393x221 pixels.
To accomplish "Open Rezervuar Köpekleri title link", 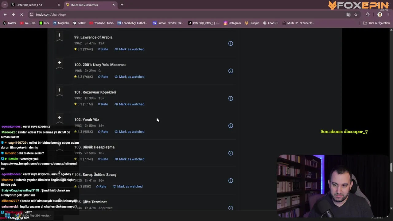I will point(95,92).
